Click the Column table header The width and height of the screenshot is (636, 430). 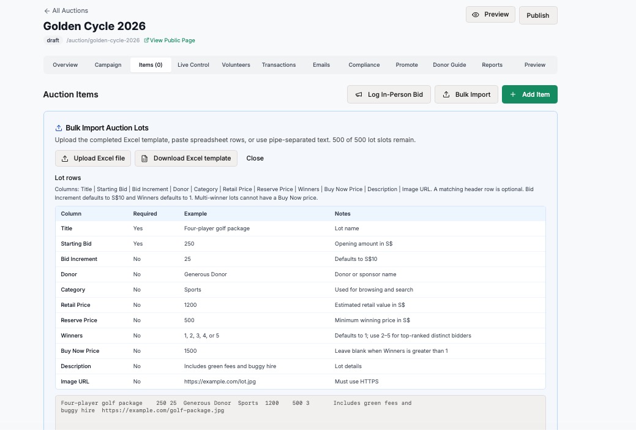pyautogui.click(x=71, y=214)
